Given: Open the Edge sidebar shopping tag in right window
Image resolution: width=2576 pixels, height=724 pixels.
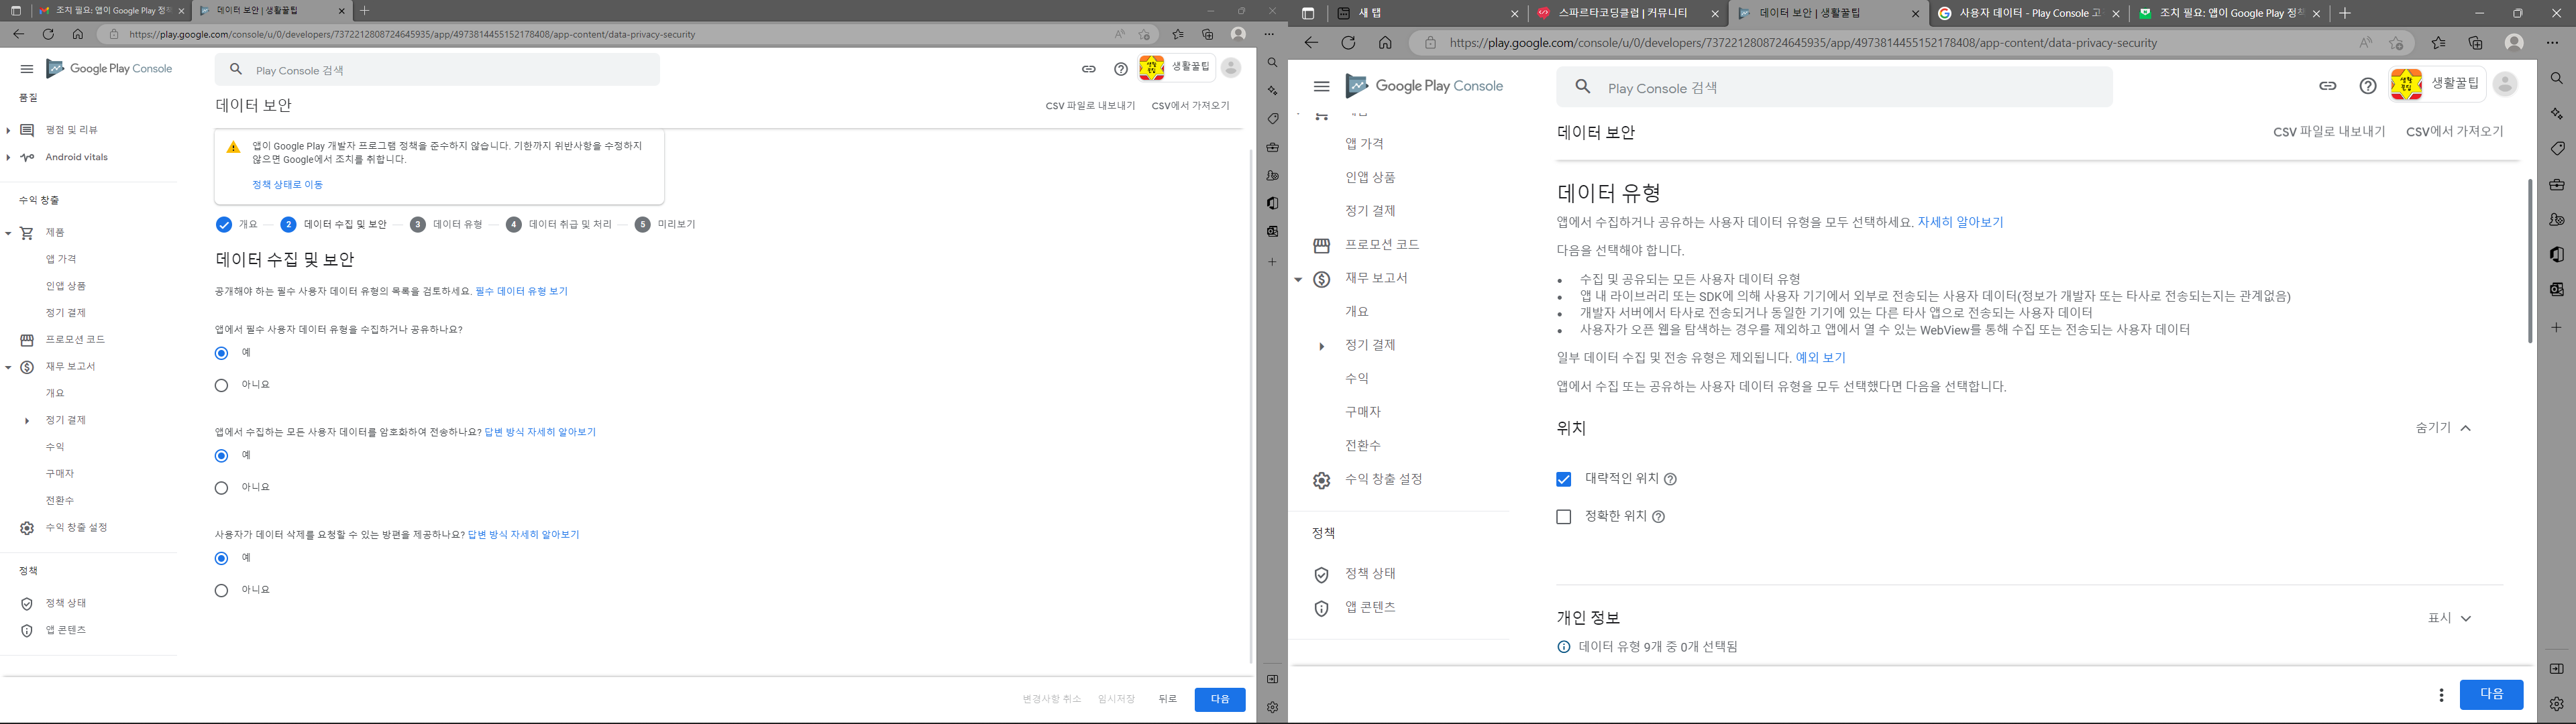Looking at the screenshot, I should click(2556, 149).
